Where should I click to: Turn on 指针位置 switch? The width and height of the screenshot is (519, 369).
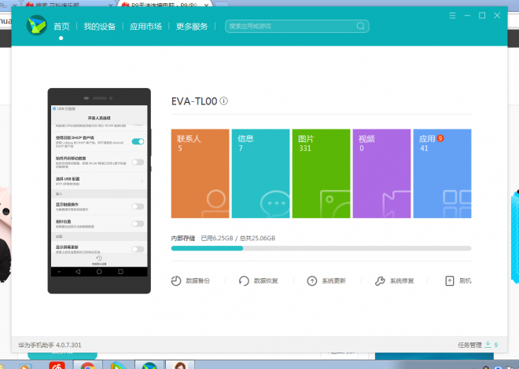click(138, 224)
